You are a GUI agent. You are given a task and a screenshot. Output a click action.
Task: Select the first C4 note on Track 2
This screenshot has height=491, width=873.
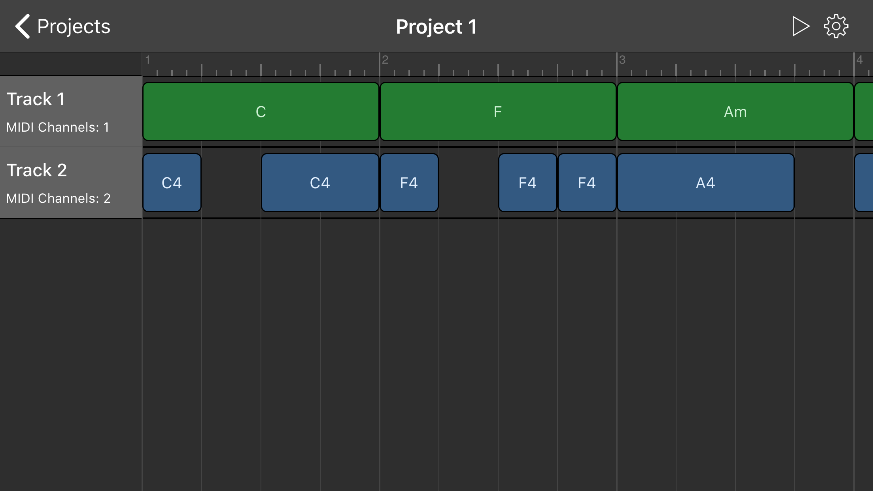tap(172, 182)
